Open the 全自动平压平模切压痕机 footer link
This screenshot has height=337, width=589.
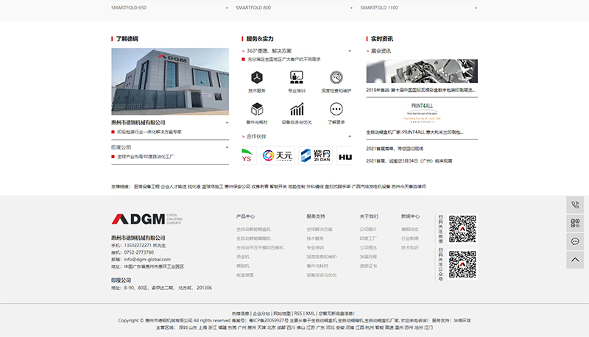click(x=260, y=248)
